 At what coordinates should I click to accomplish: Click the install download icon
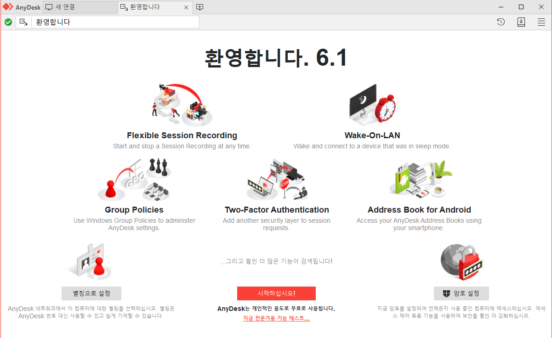[521, 22]
